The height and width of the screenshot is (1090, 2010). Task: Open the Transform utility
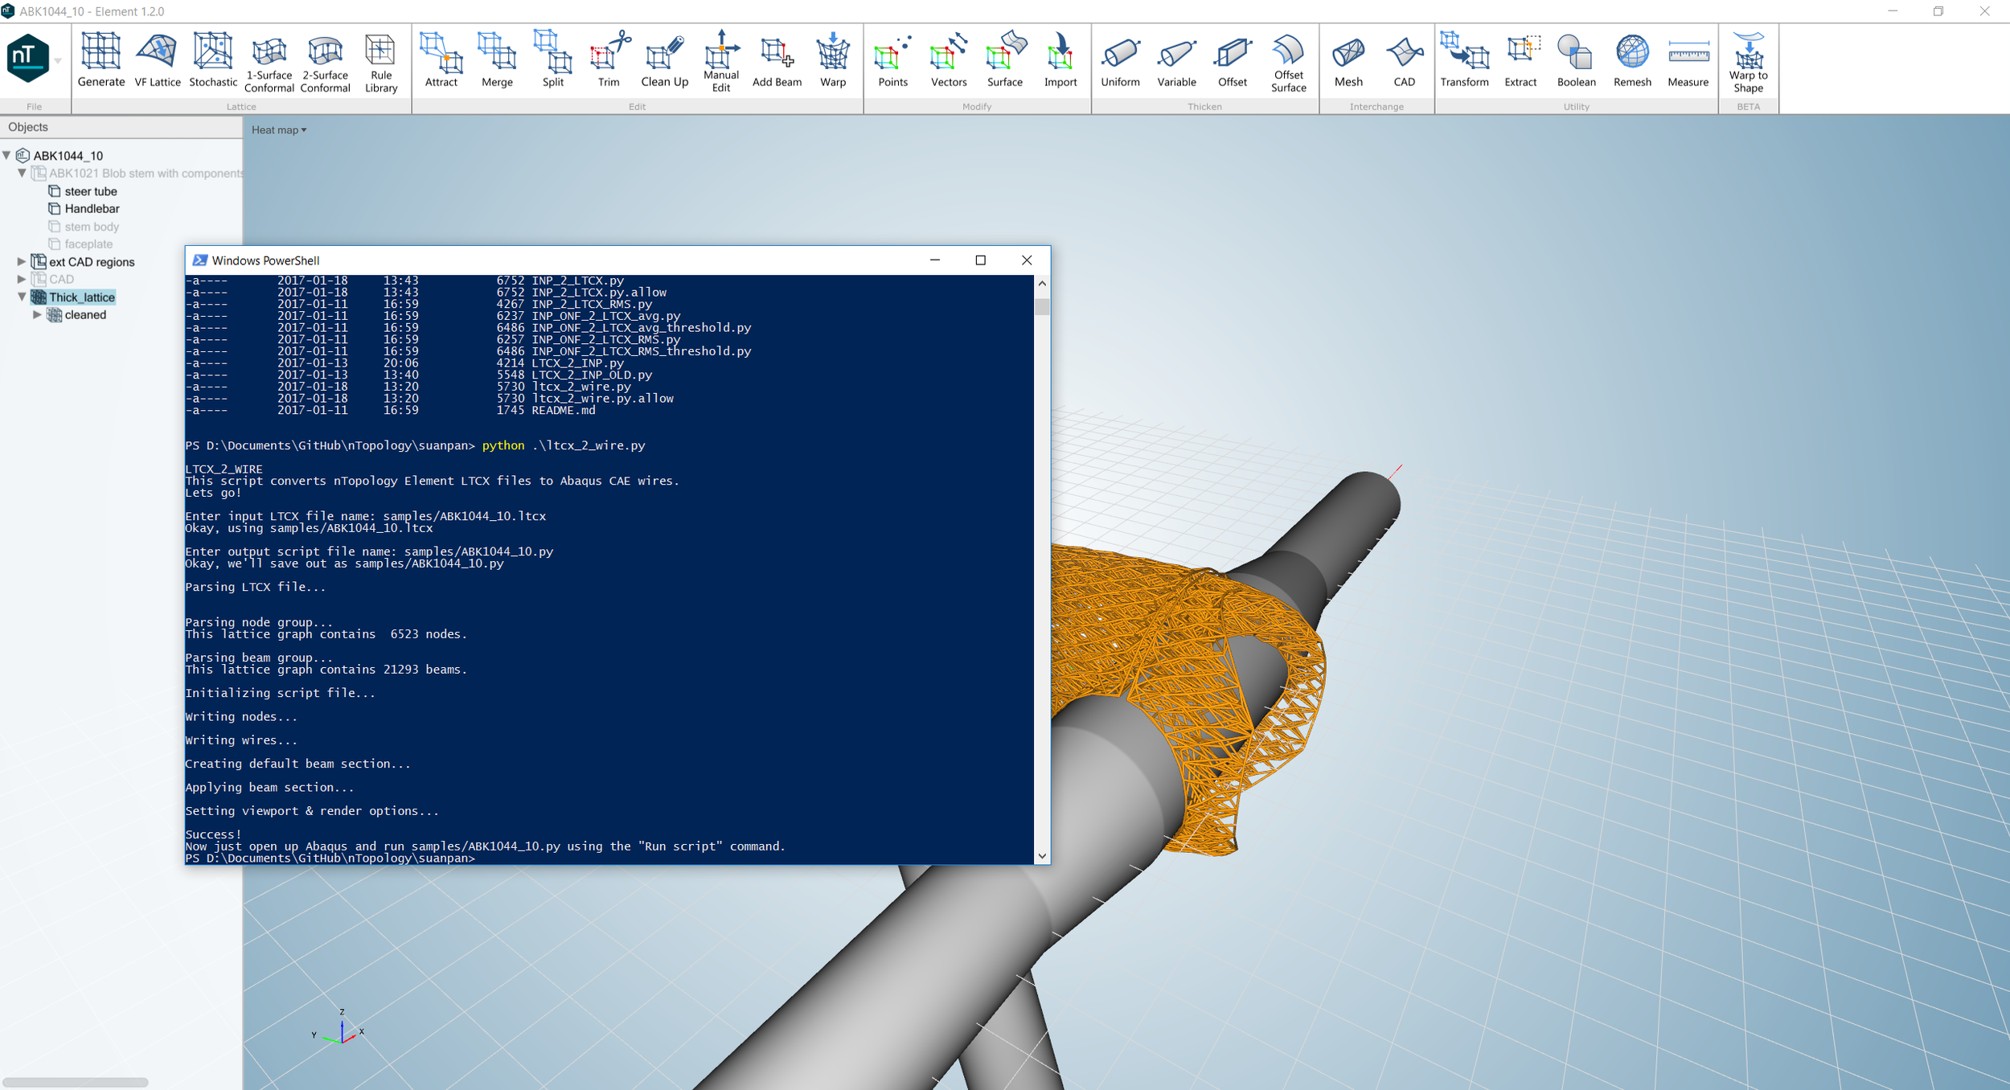click(x=1465, y=60)
